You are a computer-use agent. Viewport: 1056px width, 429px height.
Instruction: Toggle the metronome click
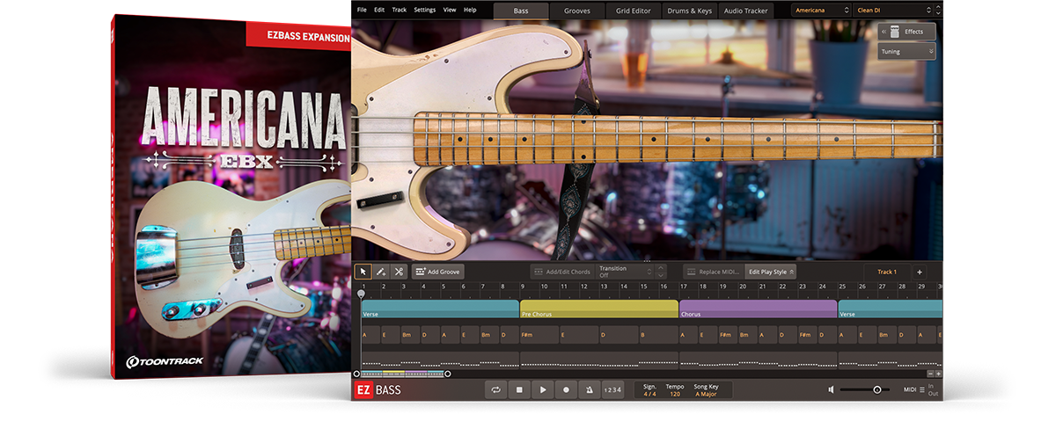tap(589, 389)
